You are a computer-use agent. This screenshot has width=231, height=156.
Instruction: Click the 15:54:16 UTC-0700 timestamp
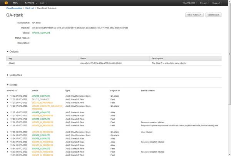pos(19,145)
